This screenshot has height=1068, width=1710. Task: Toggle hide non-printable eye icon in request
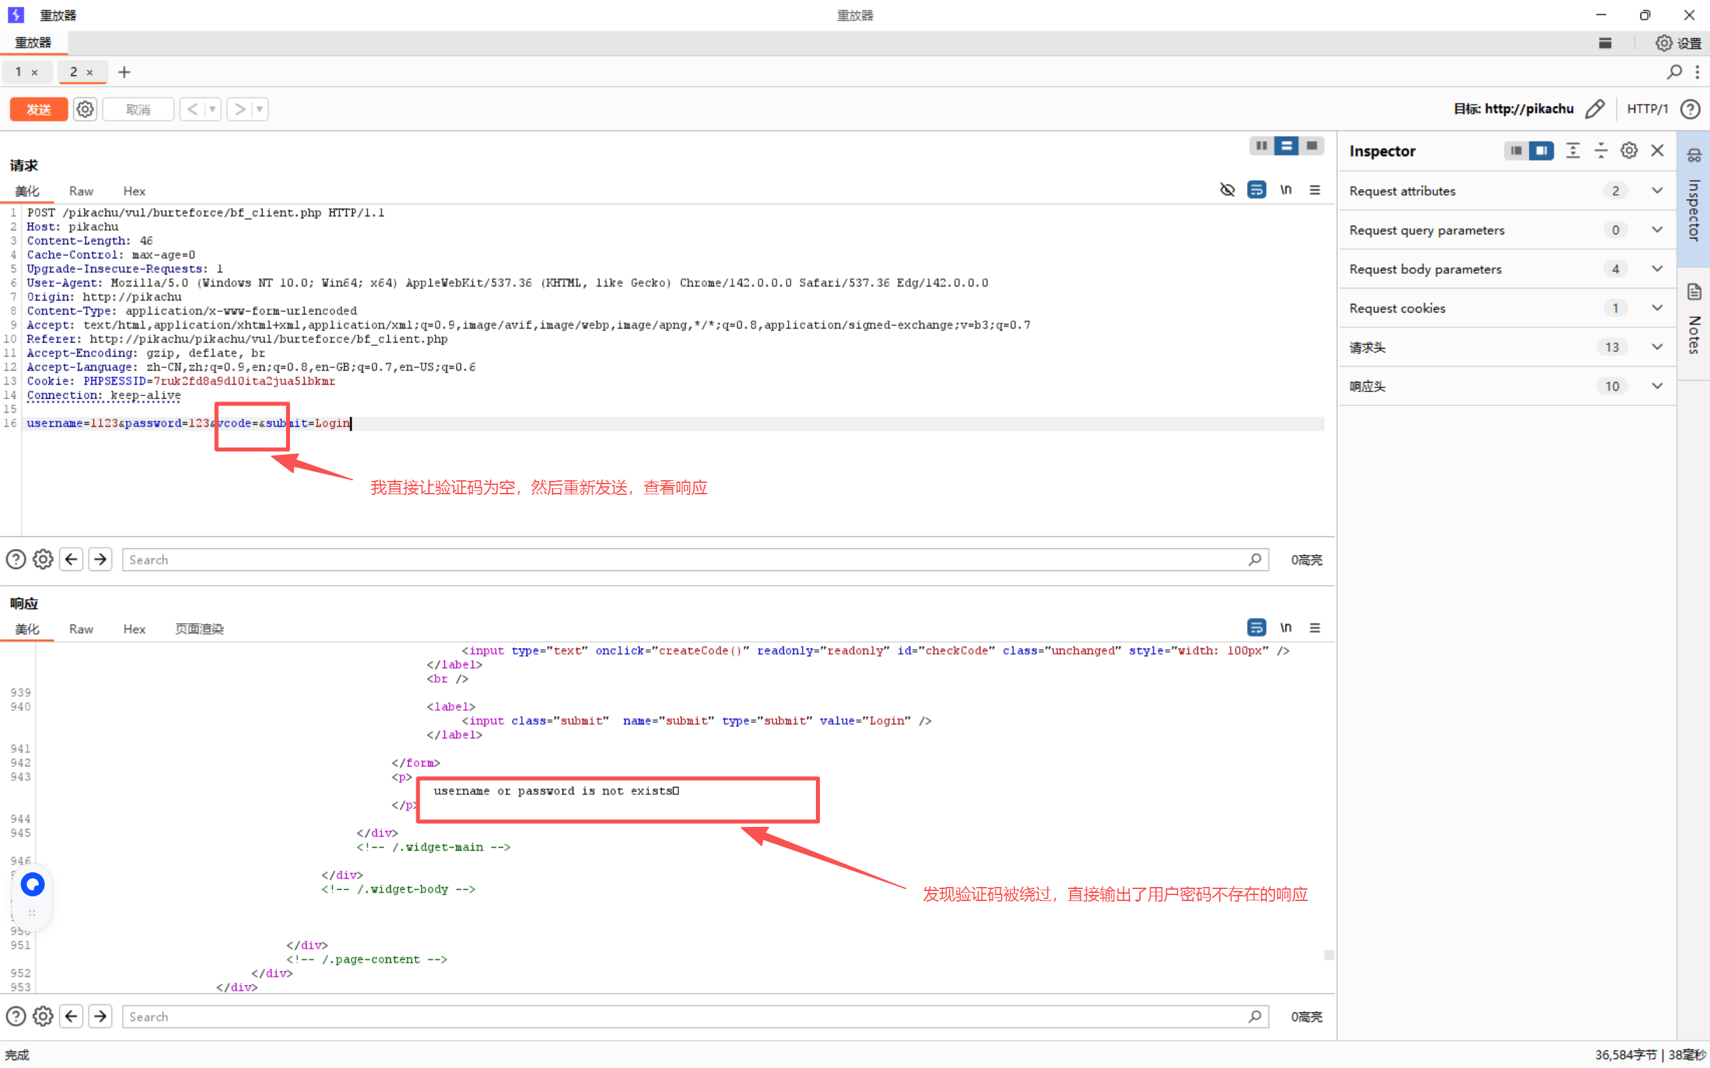coord(1228,190)
